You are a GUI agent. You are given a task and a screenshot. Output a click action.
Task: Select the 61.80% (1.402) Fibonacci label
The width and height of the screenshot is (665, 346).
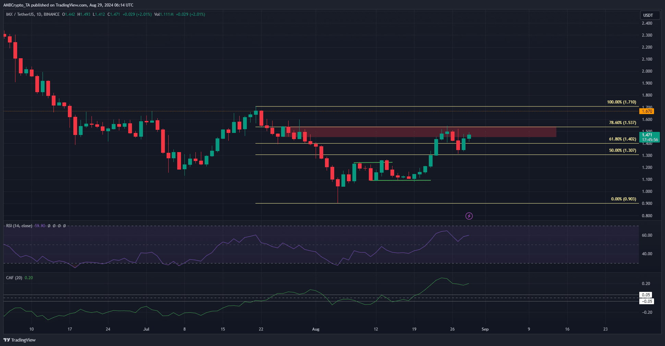[622, 139]
